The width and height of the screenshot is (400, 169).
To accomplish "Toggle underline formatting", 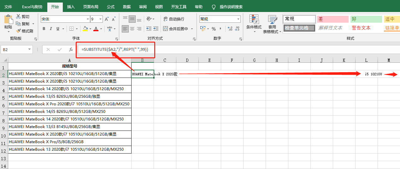I will click(58, 29).
